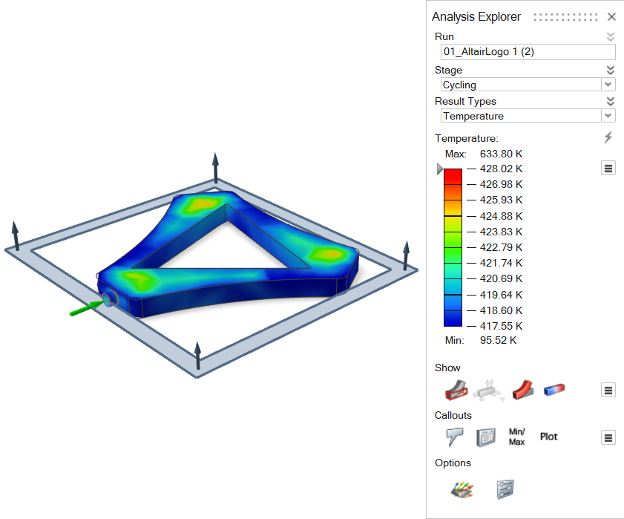Open the Result Types dropdown arrow
The image size is (624, 519).
(x=608, y=116)
